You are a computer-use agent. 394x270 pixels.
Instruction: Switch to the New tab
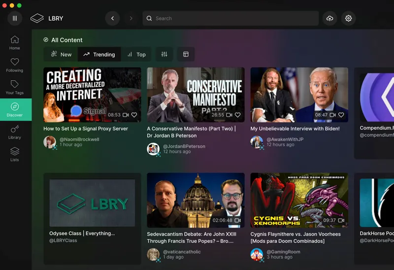(61, 55)
